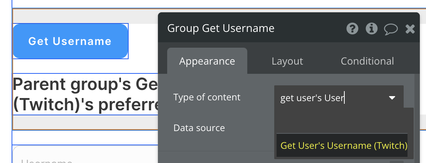Select Get User's Username (Twitch) option
The image size is (426, 163).
pyautogui.click(x=344, y=146)
